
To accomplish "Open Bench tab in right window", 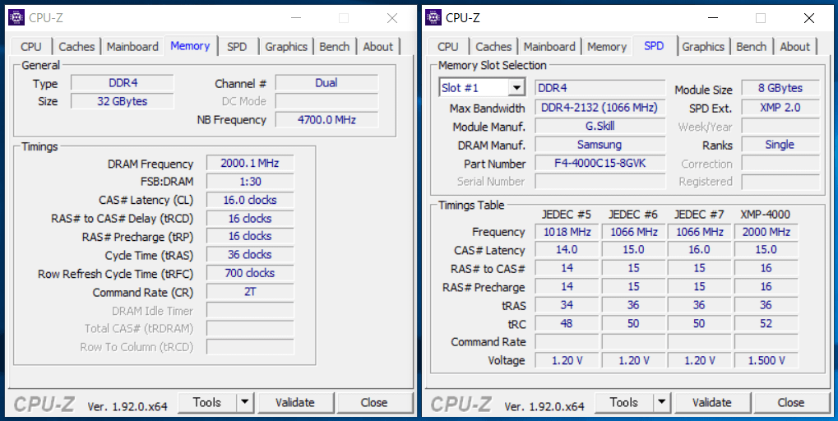I will pos(752,47).
